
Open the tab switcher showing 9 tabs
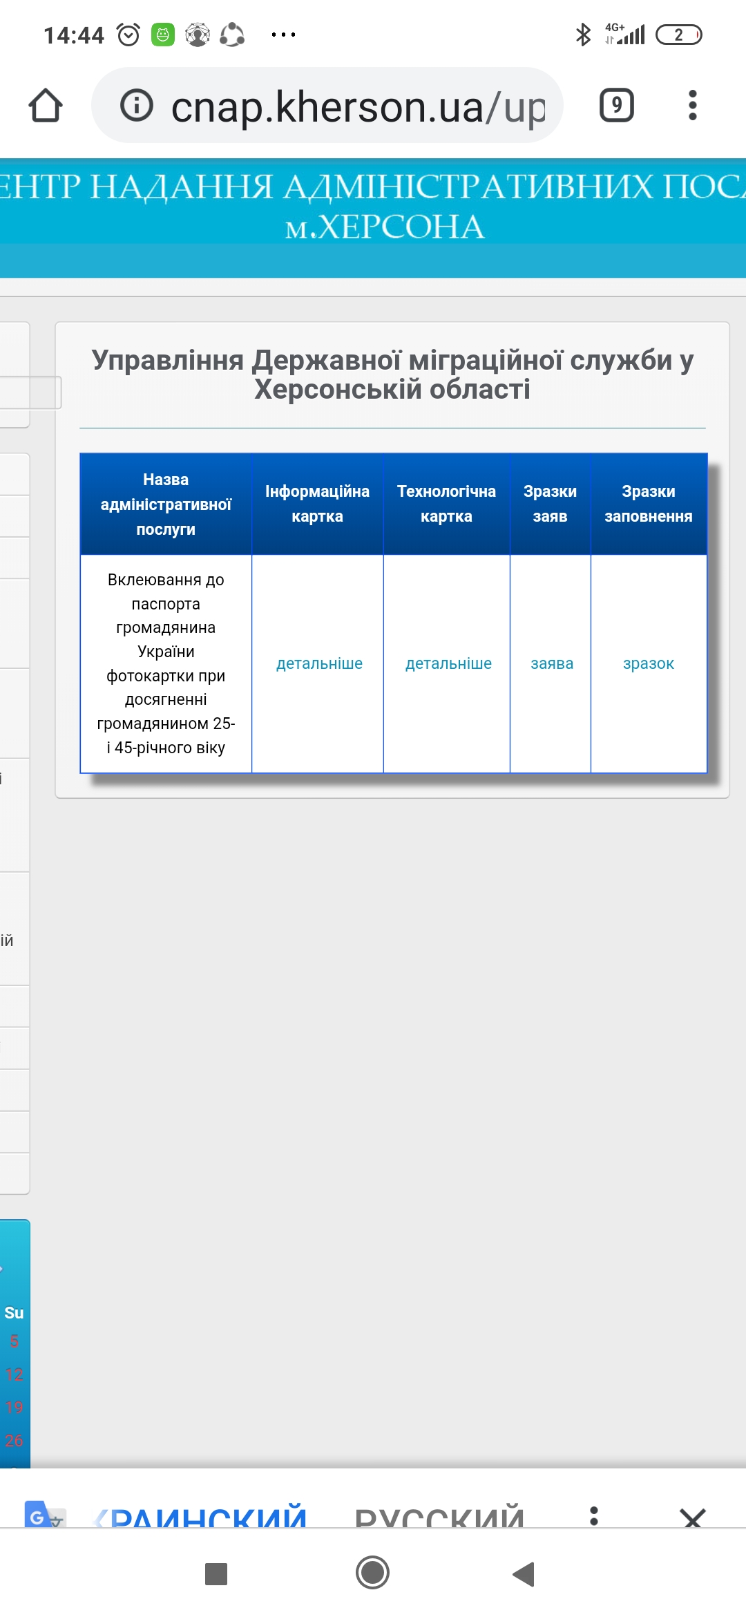click(616, 106)
